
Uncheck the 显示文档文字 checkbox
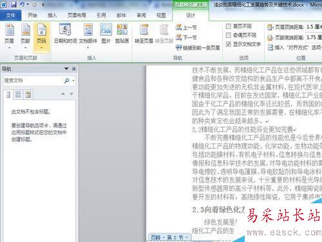pyautogui.click(x=229, y=44)
